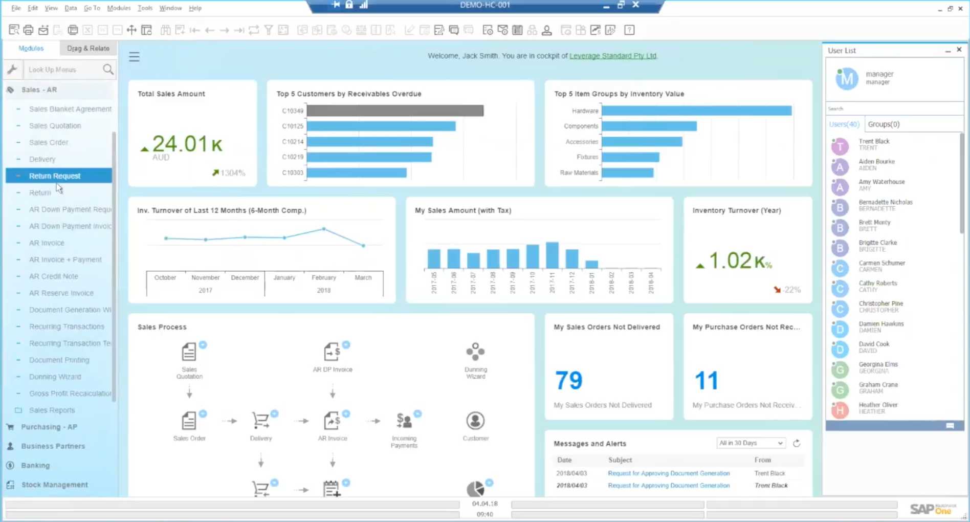Collapse the Sales - AR module
Screen dimensions: 970x522
[39, 90]
